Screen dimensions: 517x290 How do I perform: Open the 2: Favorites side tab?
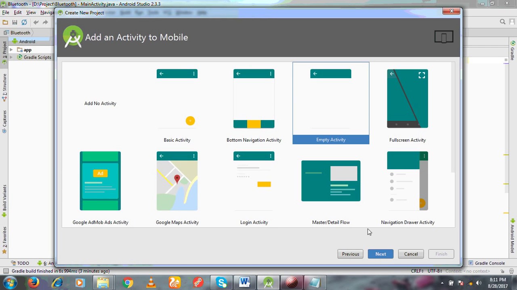point(4,240)
